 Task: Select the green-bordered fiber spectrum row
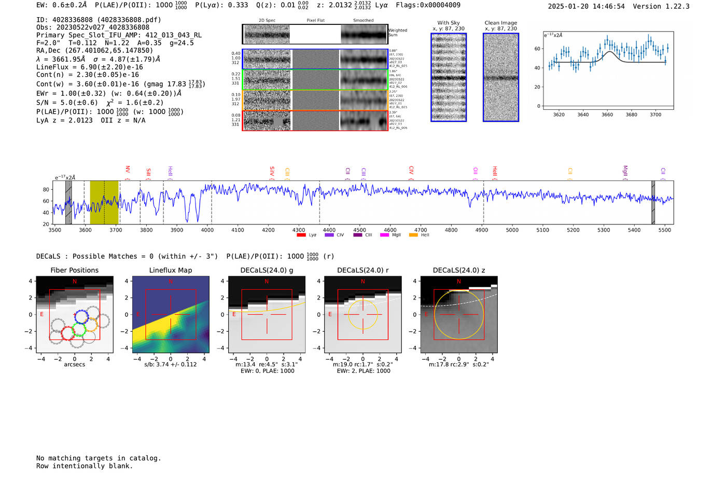coord(315,80)
